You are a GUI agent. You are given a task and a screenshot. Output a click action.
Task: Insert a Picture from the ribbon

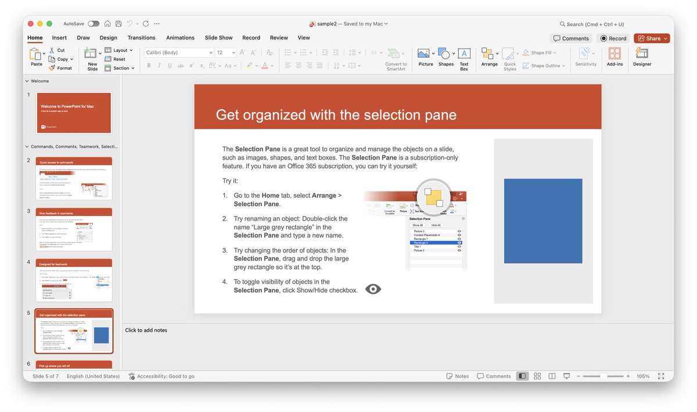coord(425,57)
